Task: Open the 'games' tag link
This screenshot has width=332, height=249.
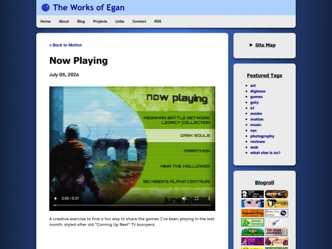Action: 256,97
